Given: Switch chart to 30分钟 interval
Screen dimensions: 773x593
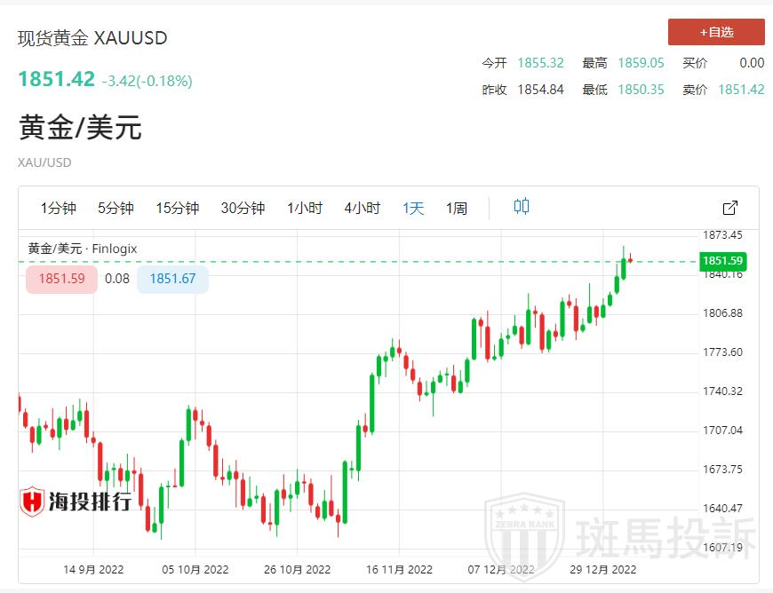Looking at the screenshot, I should coord(243,208).
